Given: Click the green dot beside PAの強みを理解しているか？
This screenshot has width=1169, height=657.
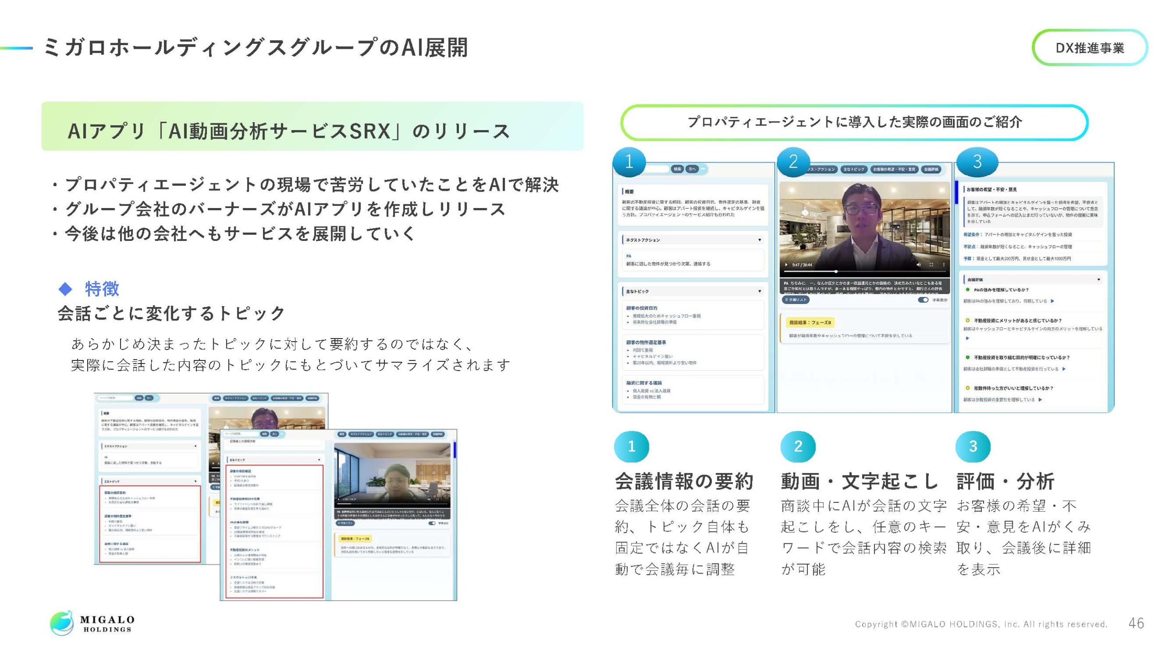Looking at the screenshot, I should pyautogui.click(x=968, y=290).
